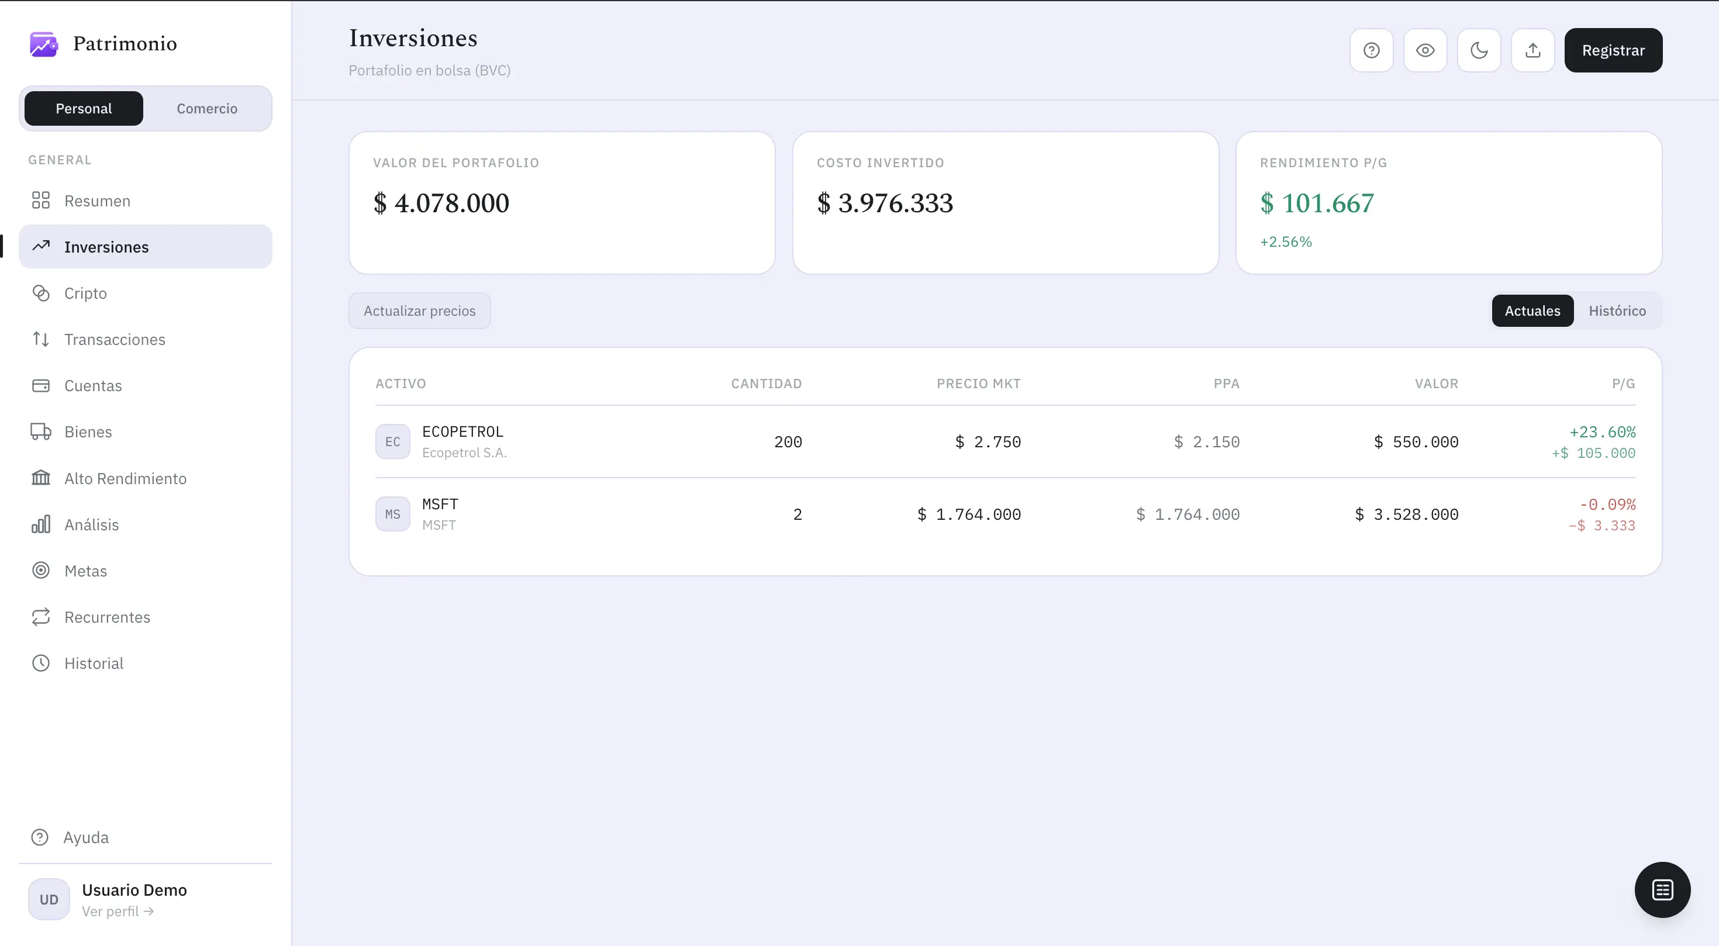Click the MS badge for MSFT
Viewport: 1719px width, 946px height.
(x=392, y=514)
